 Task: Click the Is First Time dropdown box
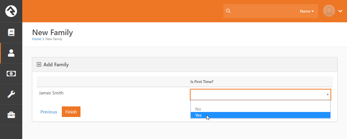[260, 95]
